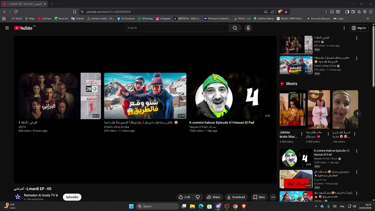Open options menu for sidebar K comme Kabour video
Image resolution: width=375 pixels, height=211 pixels.
pyautogui.click(x=357, y=151)
